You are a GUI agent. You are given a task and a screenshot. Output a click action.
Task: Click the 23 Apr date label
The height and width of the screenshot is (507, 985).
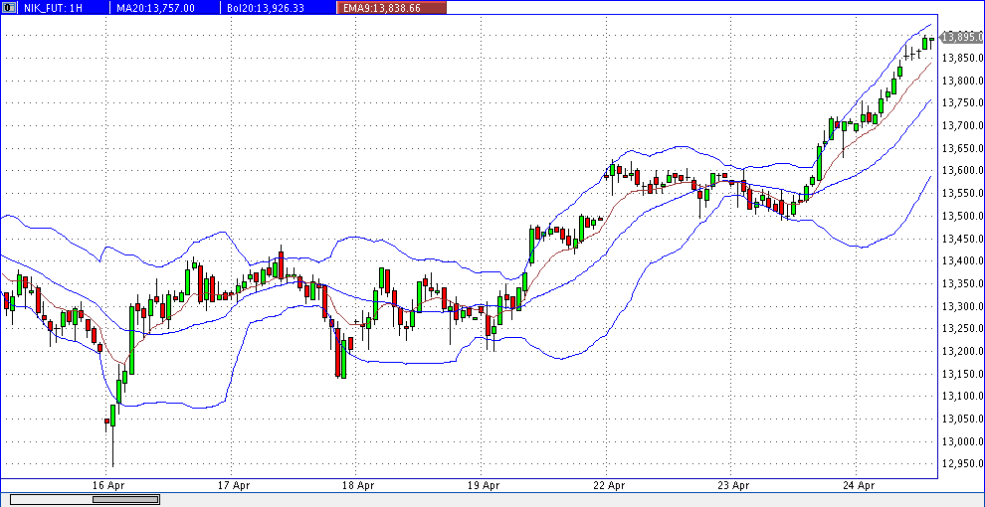pyautogui.click(x=735, y=485)
